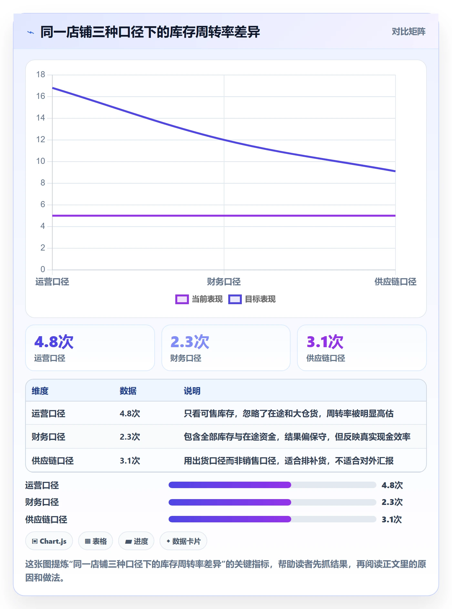Click the 数据卡片 tag chip
This screenshot has width=452, height=609.
[183, 541]
